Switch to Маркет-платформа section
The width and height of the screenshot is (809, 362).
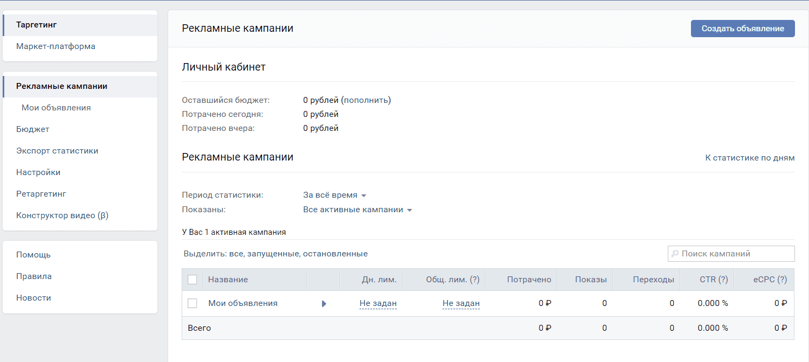tap(56, 46)
